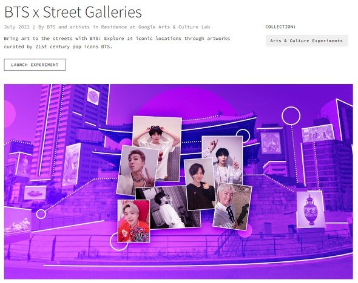The height and width of the screenshot is (283, 358).
Task: Click the large purple hero banner image
Action: 178,181
